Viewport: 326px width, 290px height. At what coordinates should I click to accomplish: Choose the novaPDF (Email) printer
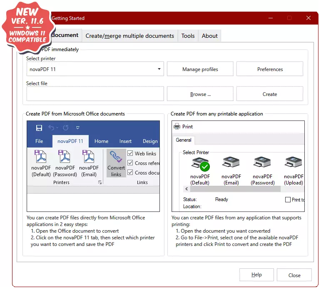pos(231,171)
